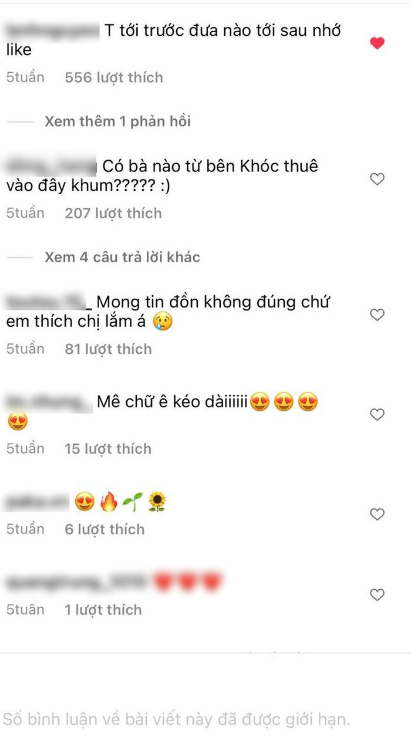Open '6 lượt thích' likes list
Image resolution: width=411 pixels, height=737 pixels.
(x=105, y=529)
